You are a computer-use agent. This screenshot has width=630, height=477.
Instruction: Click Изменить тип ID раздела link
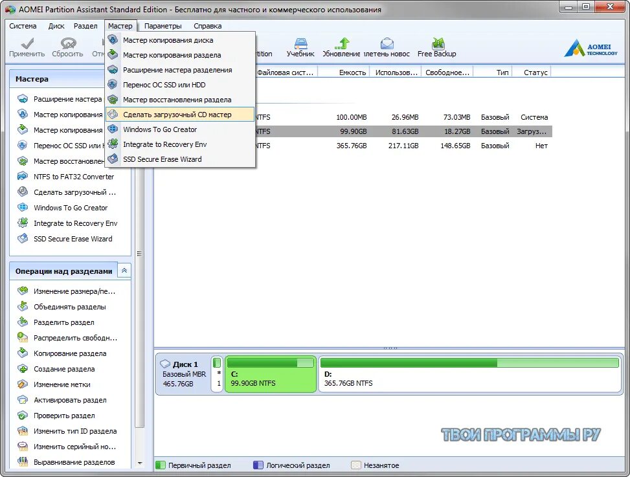coord(75,431)
